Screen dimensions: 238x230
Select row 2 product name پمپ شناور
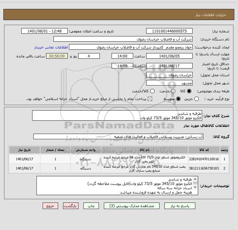(144, 169)
